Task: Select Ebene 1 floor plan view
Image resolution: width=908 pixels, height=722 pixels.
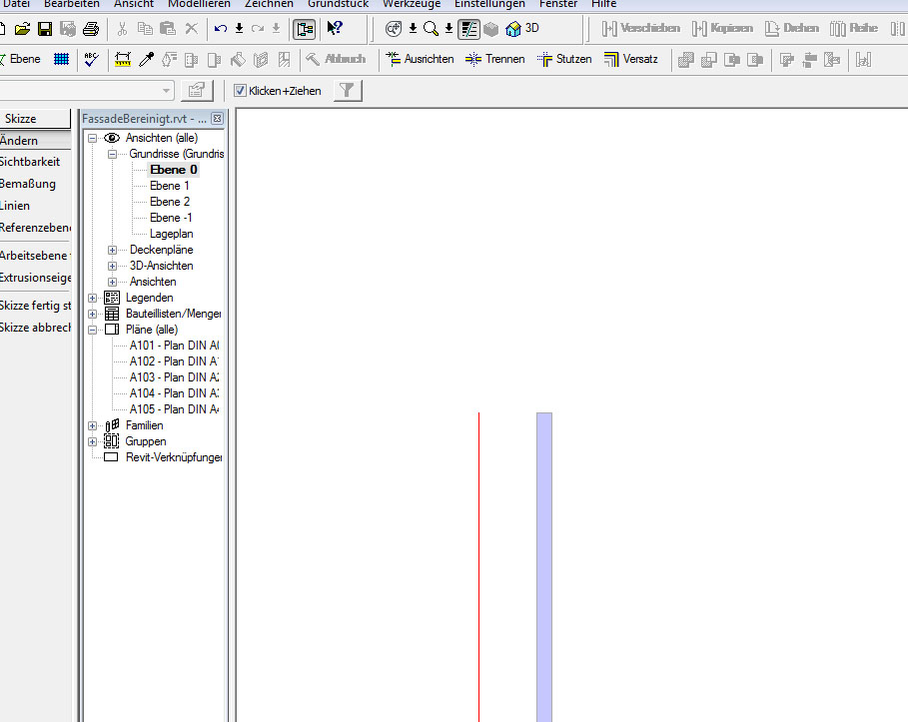Action: [x=169, y=186]
